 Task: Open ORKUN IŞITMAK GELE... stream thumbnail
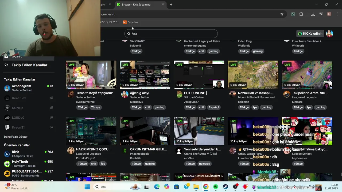tap(145, 131)
